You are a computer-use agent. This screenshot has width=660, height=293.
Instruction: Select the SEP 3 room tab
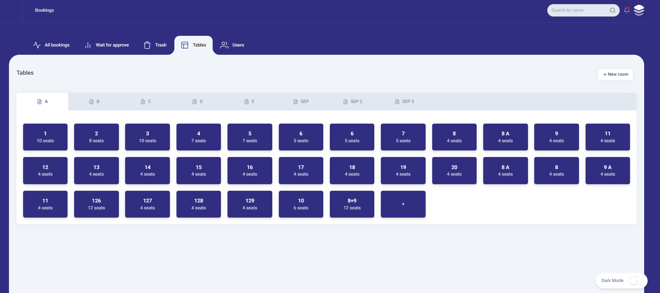point(404,102)
